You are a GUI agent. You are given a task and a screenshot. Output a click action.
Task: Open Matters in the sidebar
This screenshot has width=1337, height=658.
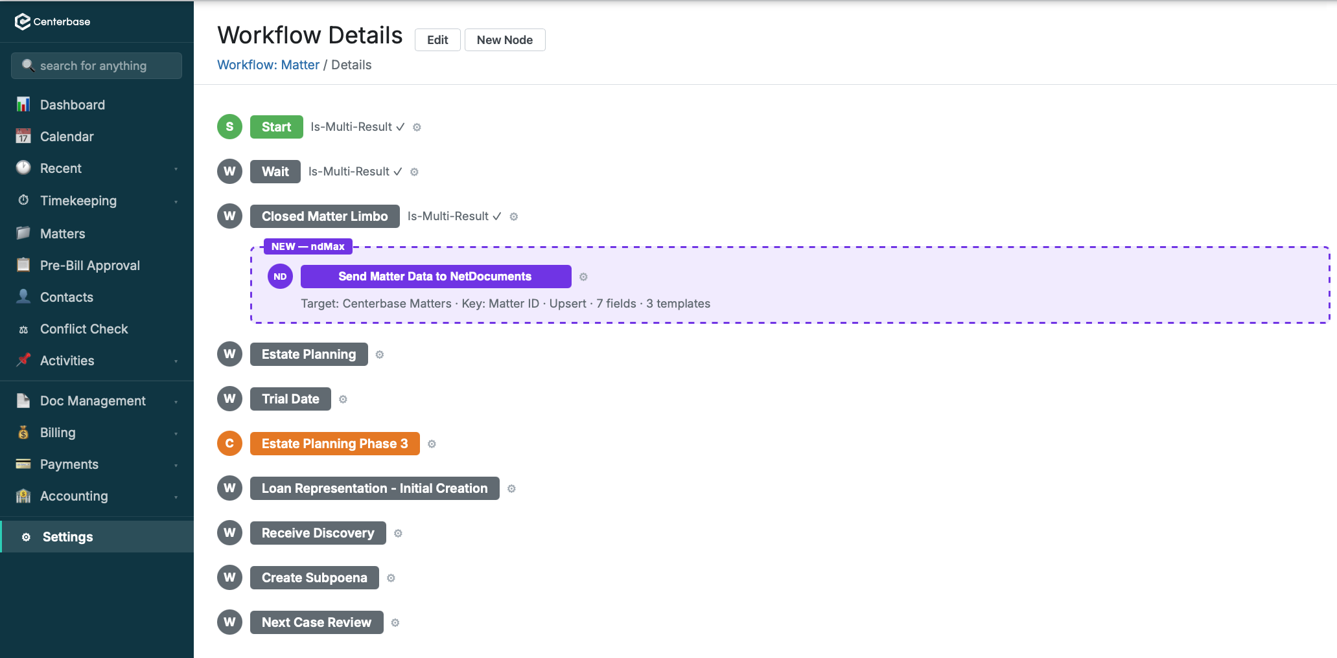coord(62,234)
